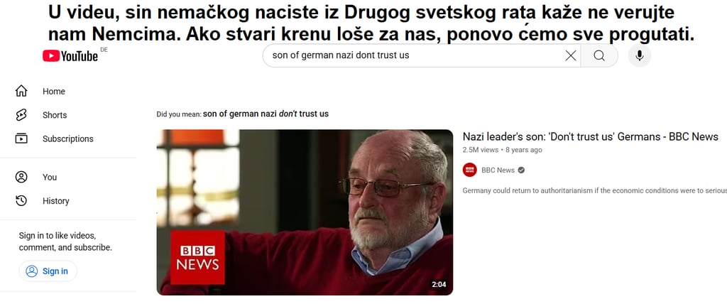Click the You profile icon
This screenshot has width=727, height=304.
[21, 177]
